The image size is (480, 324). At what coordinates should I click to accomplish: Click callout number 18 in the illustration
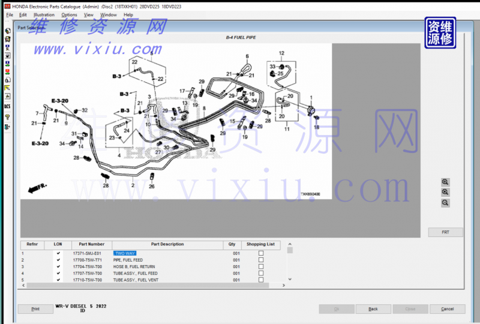[x=317, y=127]
